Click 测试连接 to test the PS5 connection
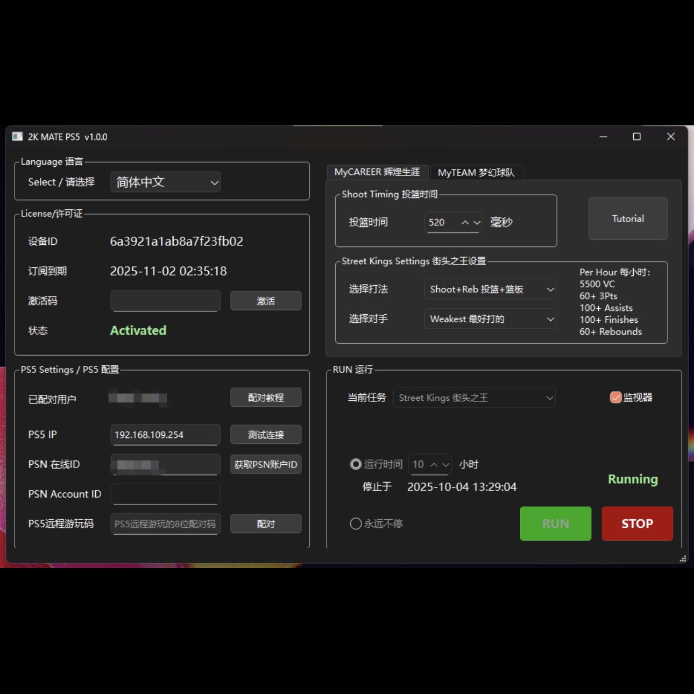The width and height of the screenshot is (694, 694). click(266, 434)
